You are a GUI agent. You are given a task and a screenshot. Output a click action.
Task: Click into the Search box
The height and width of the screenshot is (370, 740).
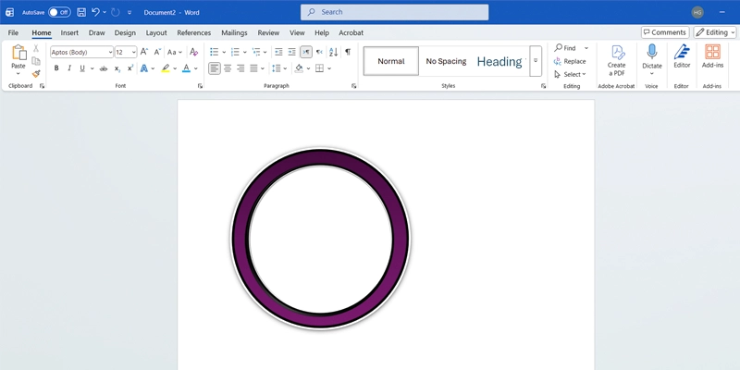tap(394, 12)
